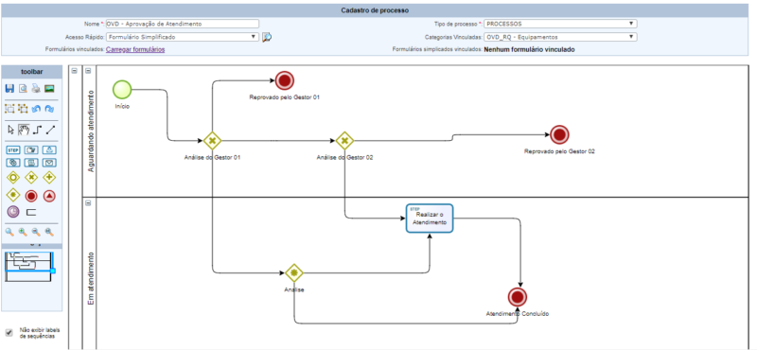This screenshot has width=757, height=350.
Task: Pick the X exclusive gateway toolbar element
Action: pos(31,177)
